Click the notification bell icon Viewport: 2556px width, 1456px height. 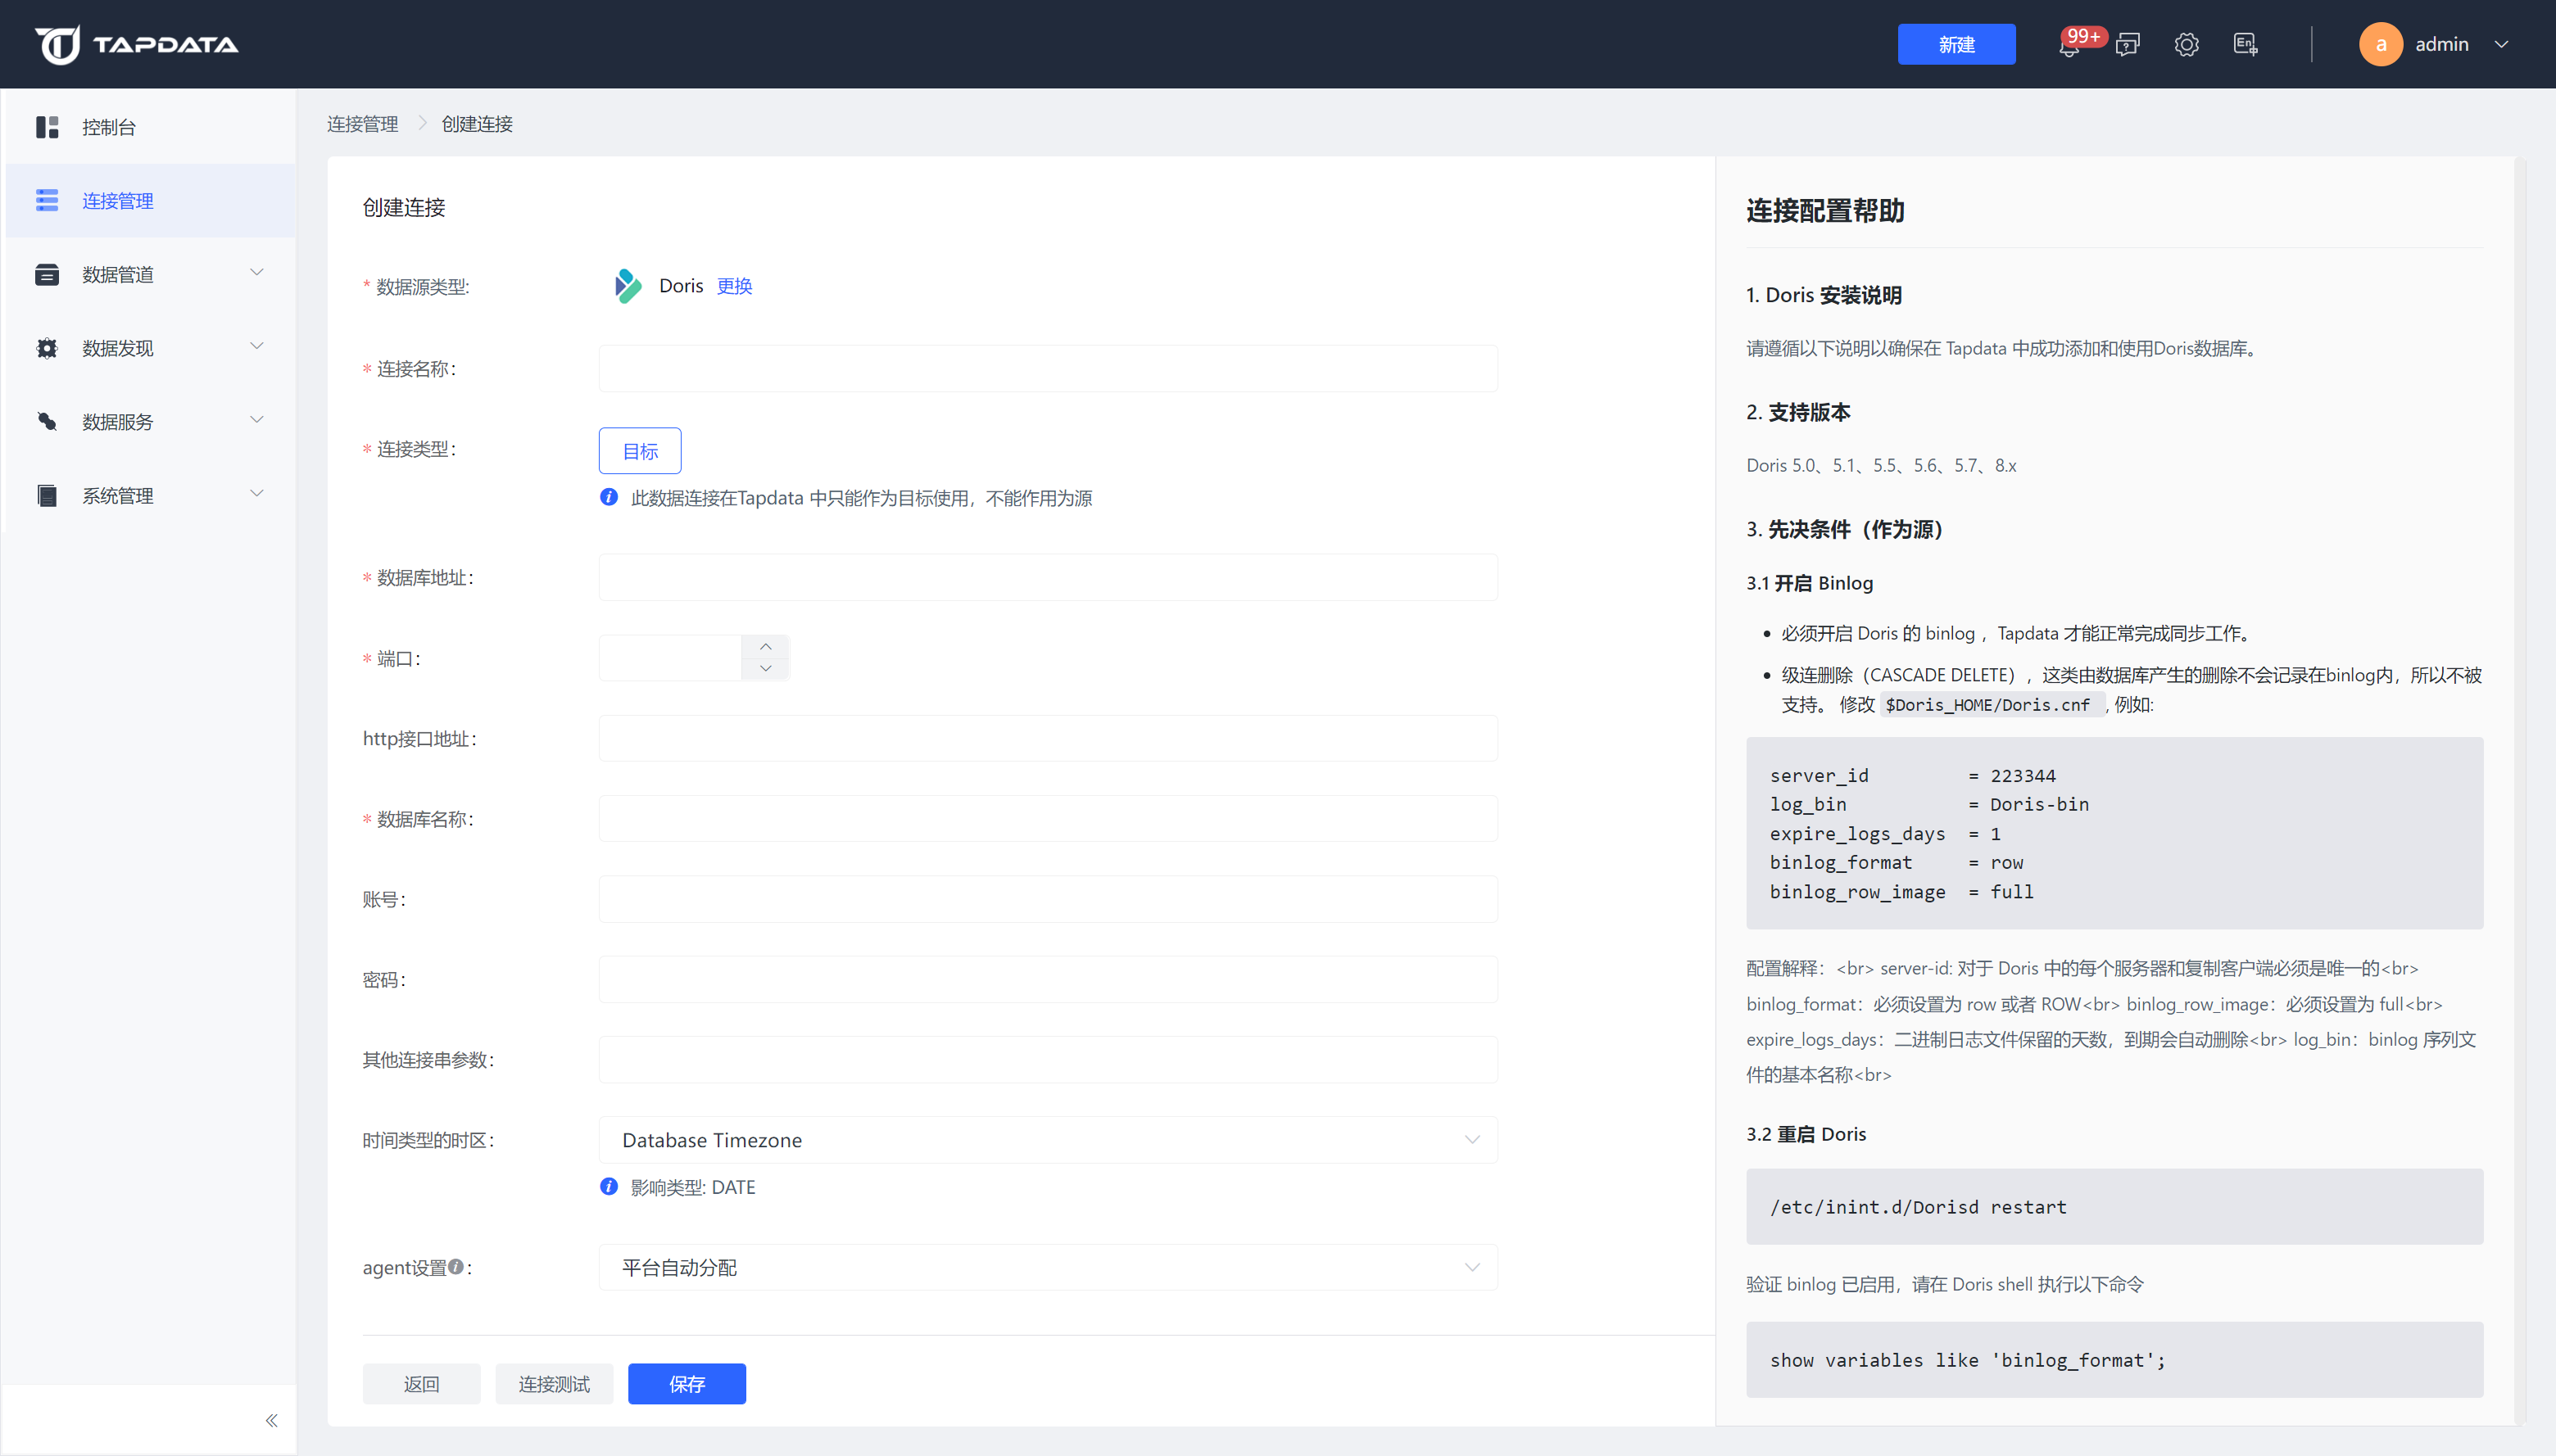point(2069,46)
